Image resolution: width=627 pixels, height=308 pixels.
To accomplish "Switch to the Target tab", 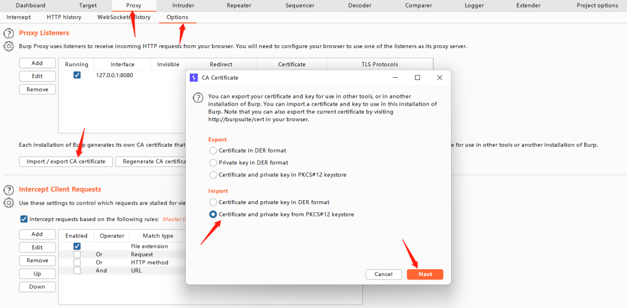I will coord(88,6).
